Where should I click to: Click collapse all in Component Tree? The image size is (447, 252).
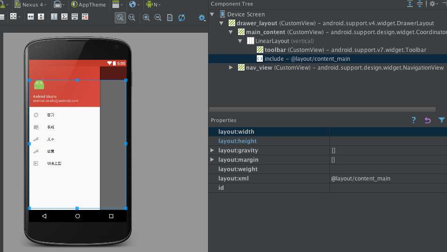click(x=420, y=4)
